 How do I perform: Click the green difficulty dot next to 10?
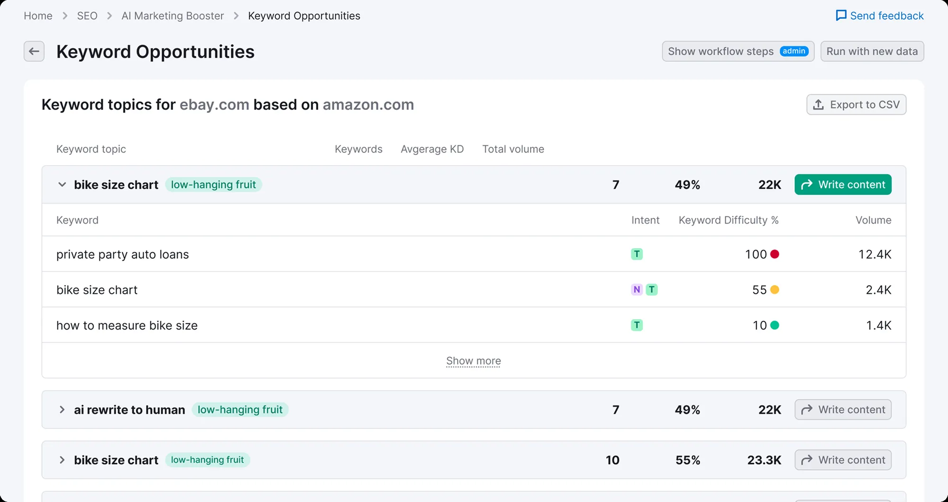775,325
